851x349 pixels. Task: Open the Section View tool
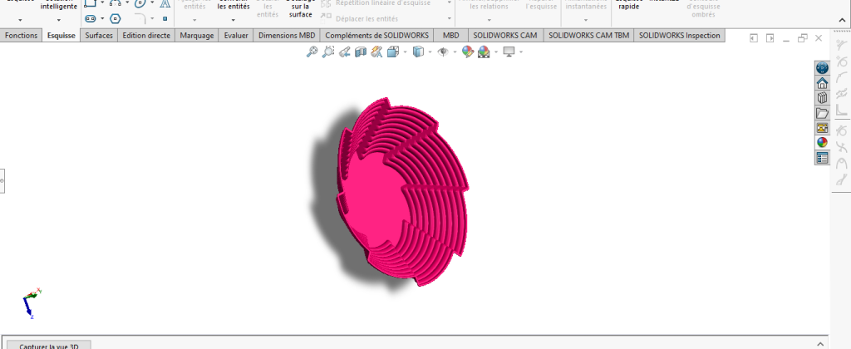(x=361, y=52)
